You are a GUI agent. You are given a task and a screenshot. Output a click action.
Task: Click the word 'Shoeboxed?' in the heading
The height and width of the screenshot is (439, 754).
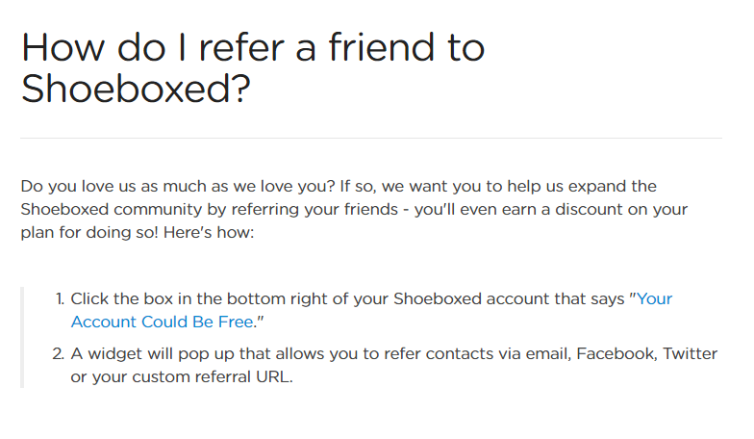coord(136,89)
